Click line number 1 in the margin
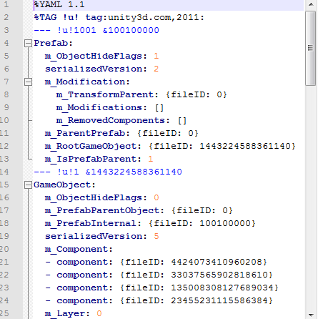The width and height of the screenshot is (318, 319). point(6,4)
